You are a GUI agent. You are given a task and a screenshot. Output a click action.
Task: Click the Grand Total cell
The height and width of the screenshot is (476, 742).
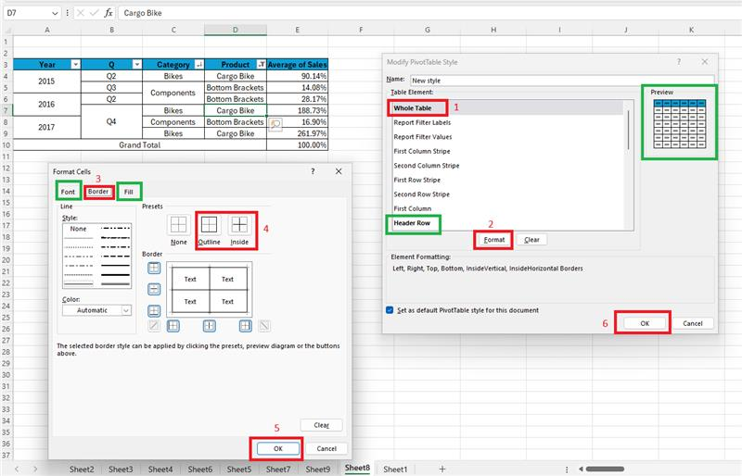pyautogui.click(x=140, y=145)
